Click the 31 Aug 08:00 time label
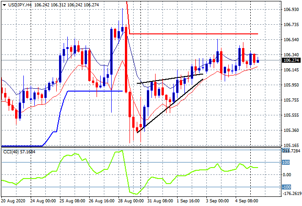Image resolution: width=302 pixels, height=206 pixels. pyautogui.click(x=160, y=201)
